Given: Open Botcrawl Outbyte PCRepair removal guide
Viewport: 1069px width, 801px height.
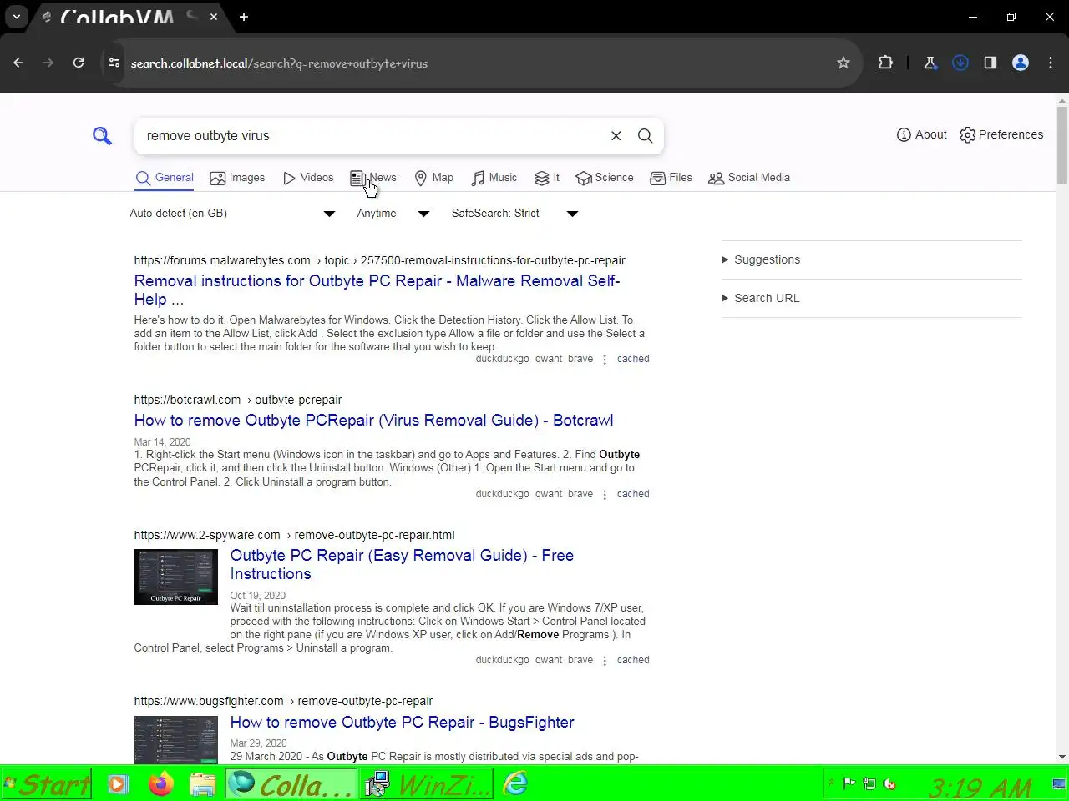Looking at the screenshot, I should pyautogui.click(x=373, y=420).
